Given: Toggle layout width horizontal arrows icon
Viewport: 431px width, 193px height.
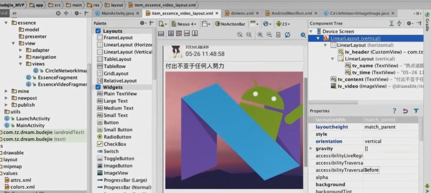Looking at the screenshot, I should (x=187, y=34).
